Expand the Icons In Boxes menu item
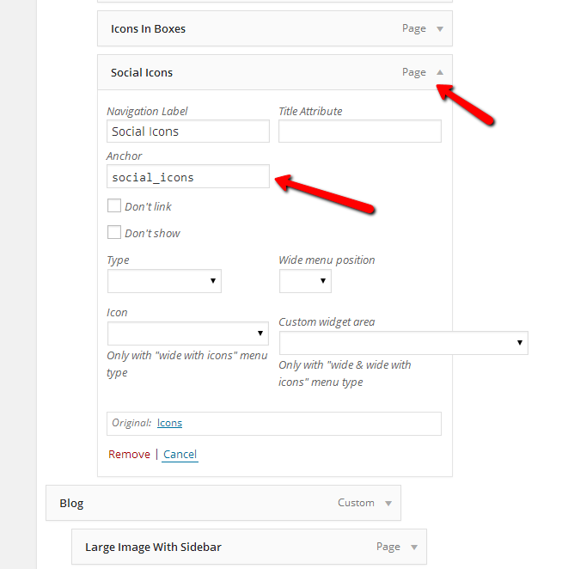562x569 pixels. (440, 29)
